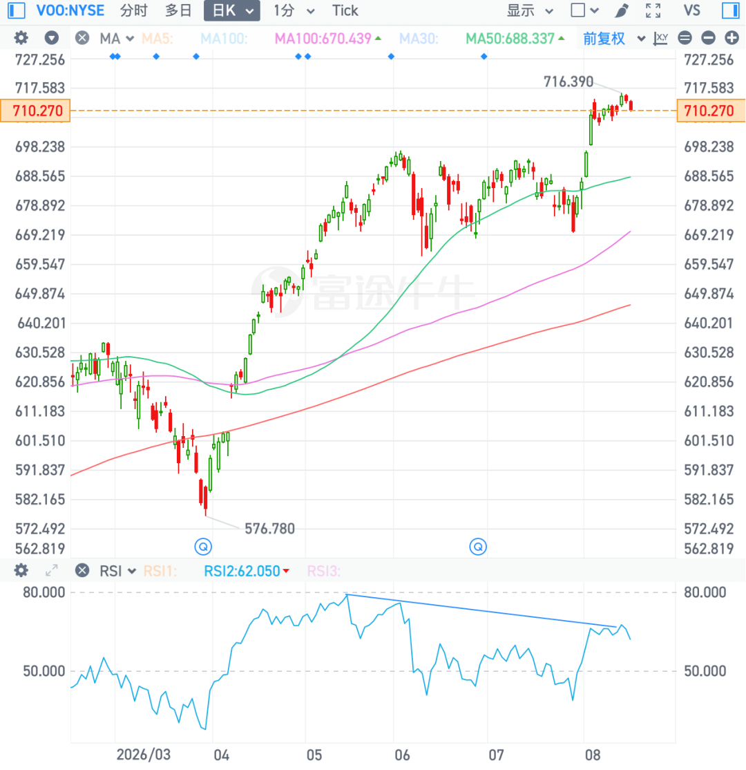Toggle RSI2:62.050 line visibility

pos(247,571)
